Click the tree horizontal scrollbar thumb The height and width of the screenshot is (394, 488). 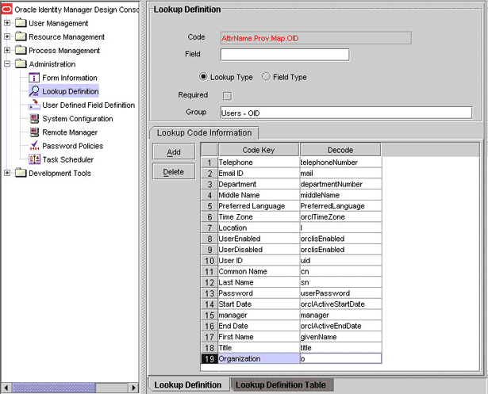coord(53,388)
